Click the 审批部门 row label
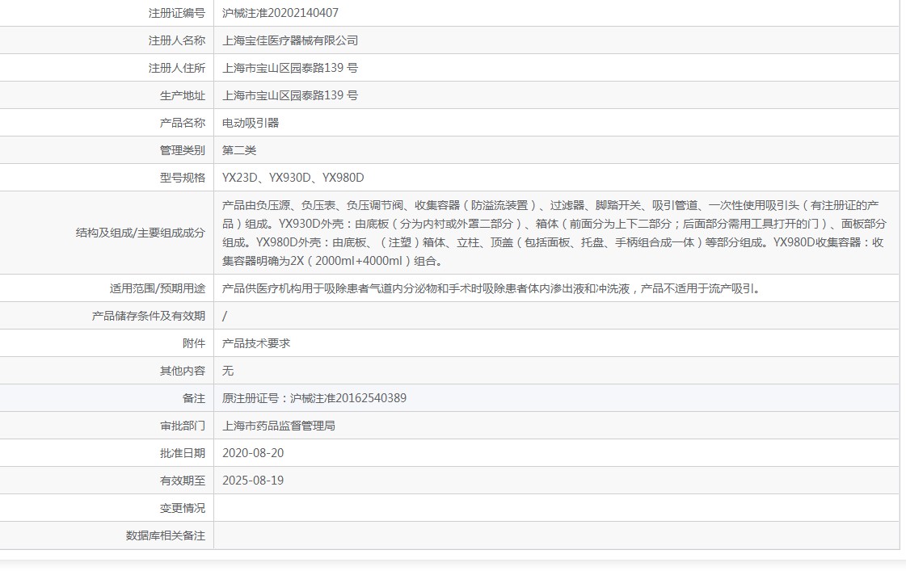The image size is (906, 571). [x=183, y=426]
